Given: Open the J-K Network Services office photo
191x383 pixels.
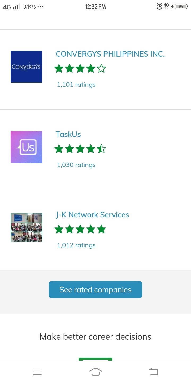Looking at the screenshot, I should click(x=26, y=227).
